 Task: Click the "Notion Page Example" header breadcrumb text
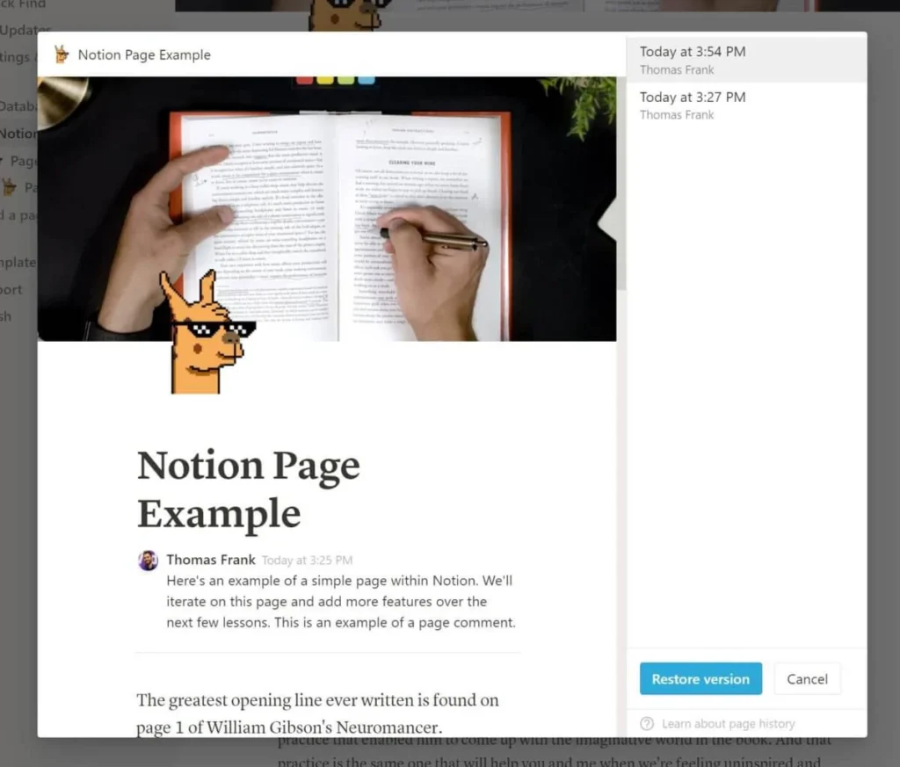[x=144, y=54]
